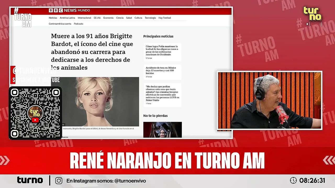Viewport: 335px width, 188px height.
Task: Click the BBC News Mundo logo
Action: pyautogui.click(x=69, y=10)
